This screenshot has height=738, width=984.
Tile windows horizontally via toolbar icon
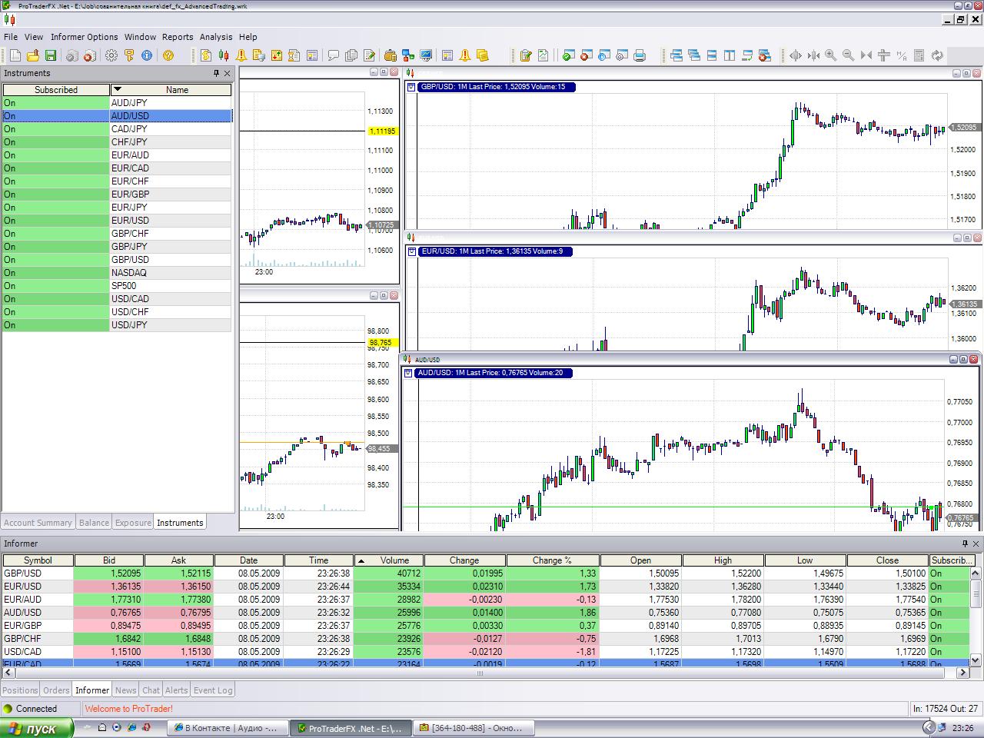coord(712,55)
